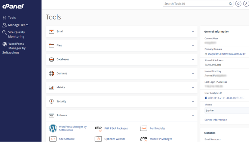This screenshot has width=249, height=142.
Task: Click the copy icon beside User Analytics ID
Action: [206, 98]
